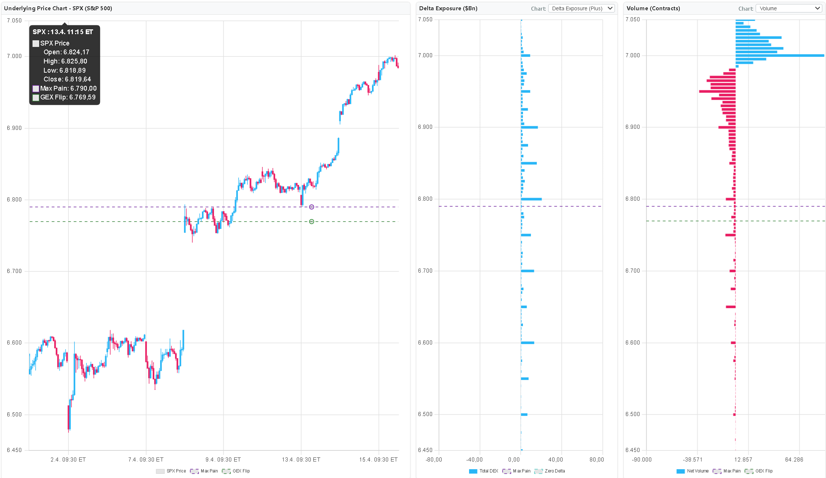This screenshot has height=478, width=826.
Task: Open the Delta Exposure (Plus) chart dropdown
Action: (x=581, y=8)
